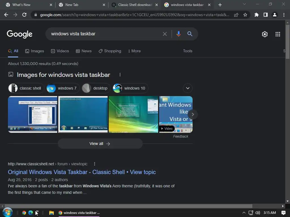Open the share page icon in address bar

[x=236, y=15]
